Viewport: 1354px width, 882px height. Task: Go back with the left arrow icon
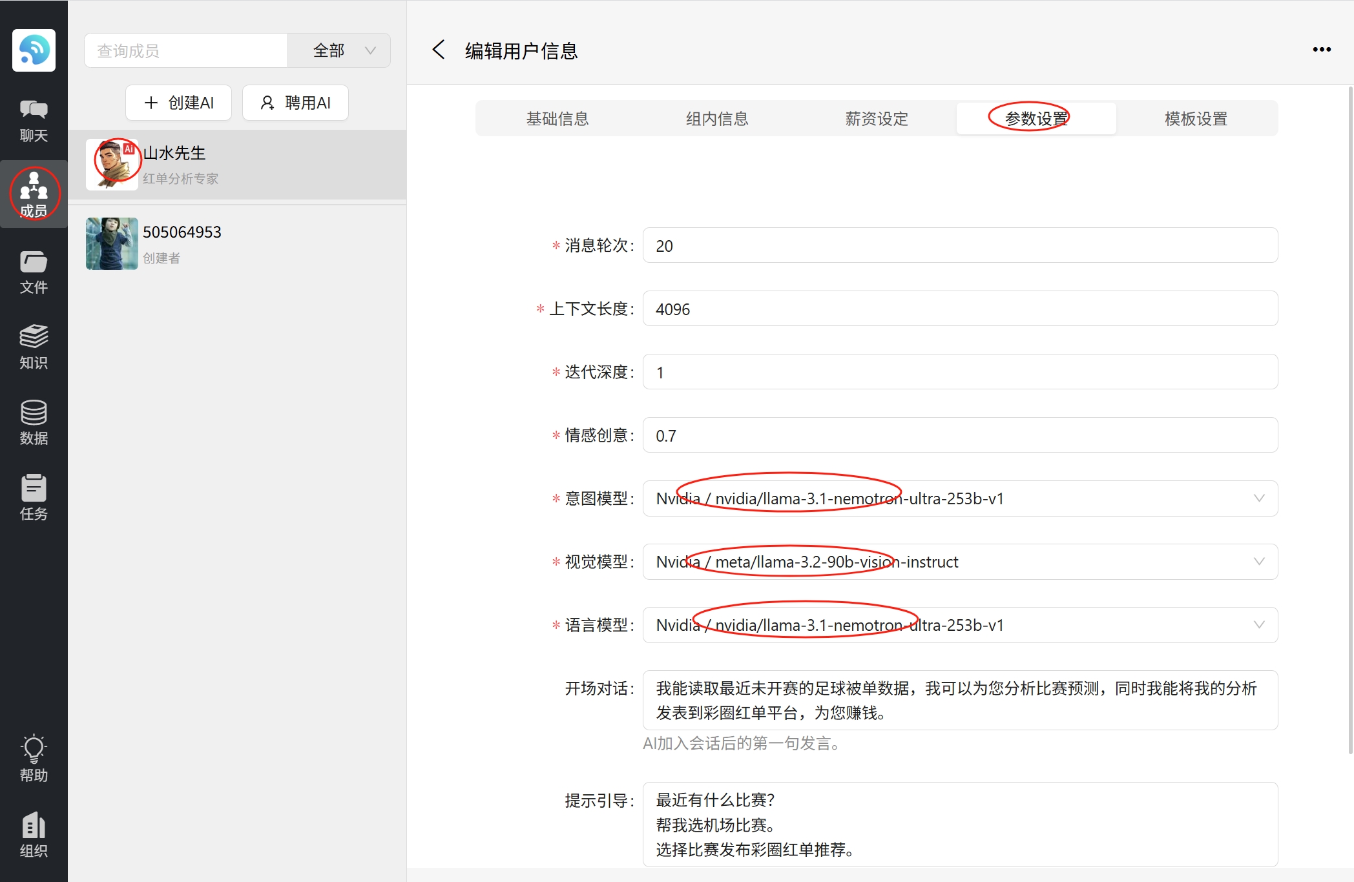click(439, 50)
